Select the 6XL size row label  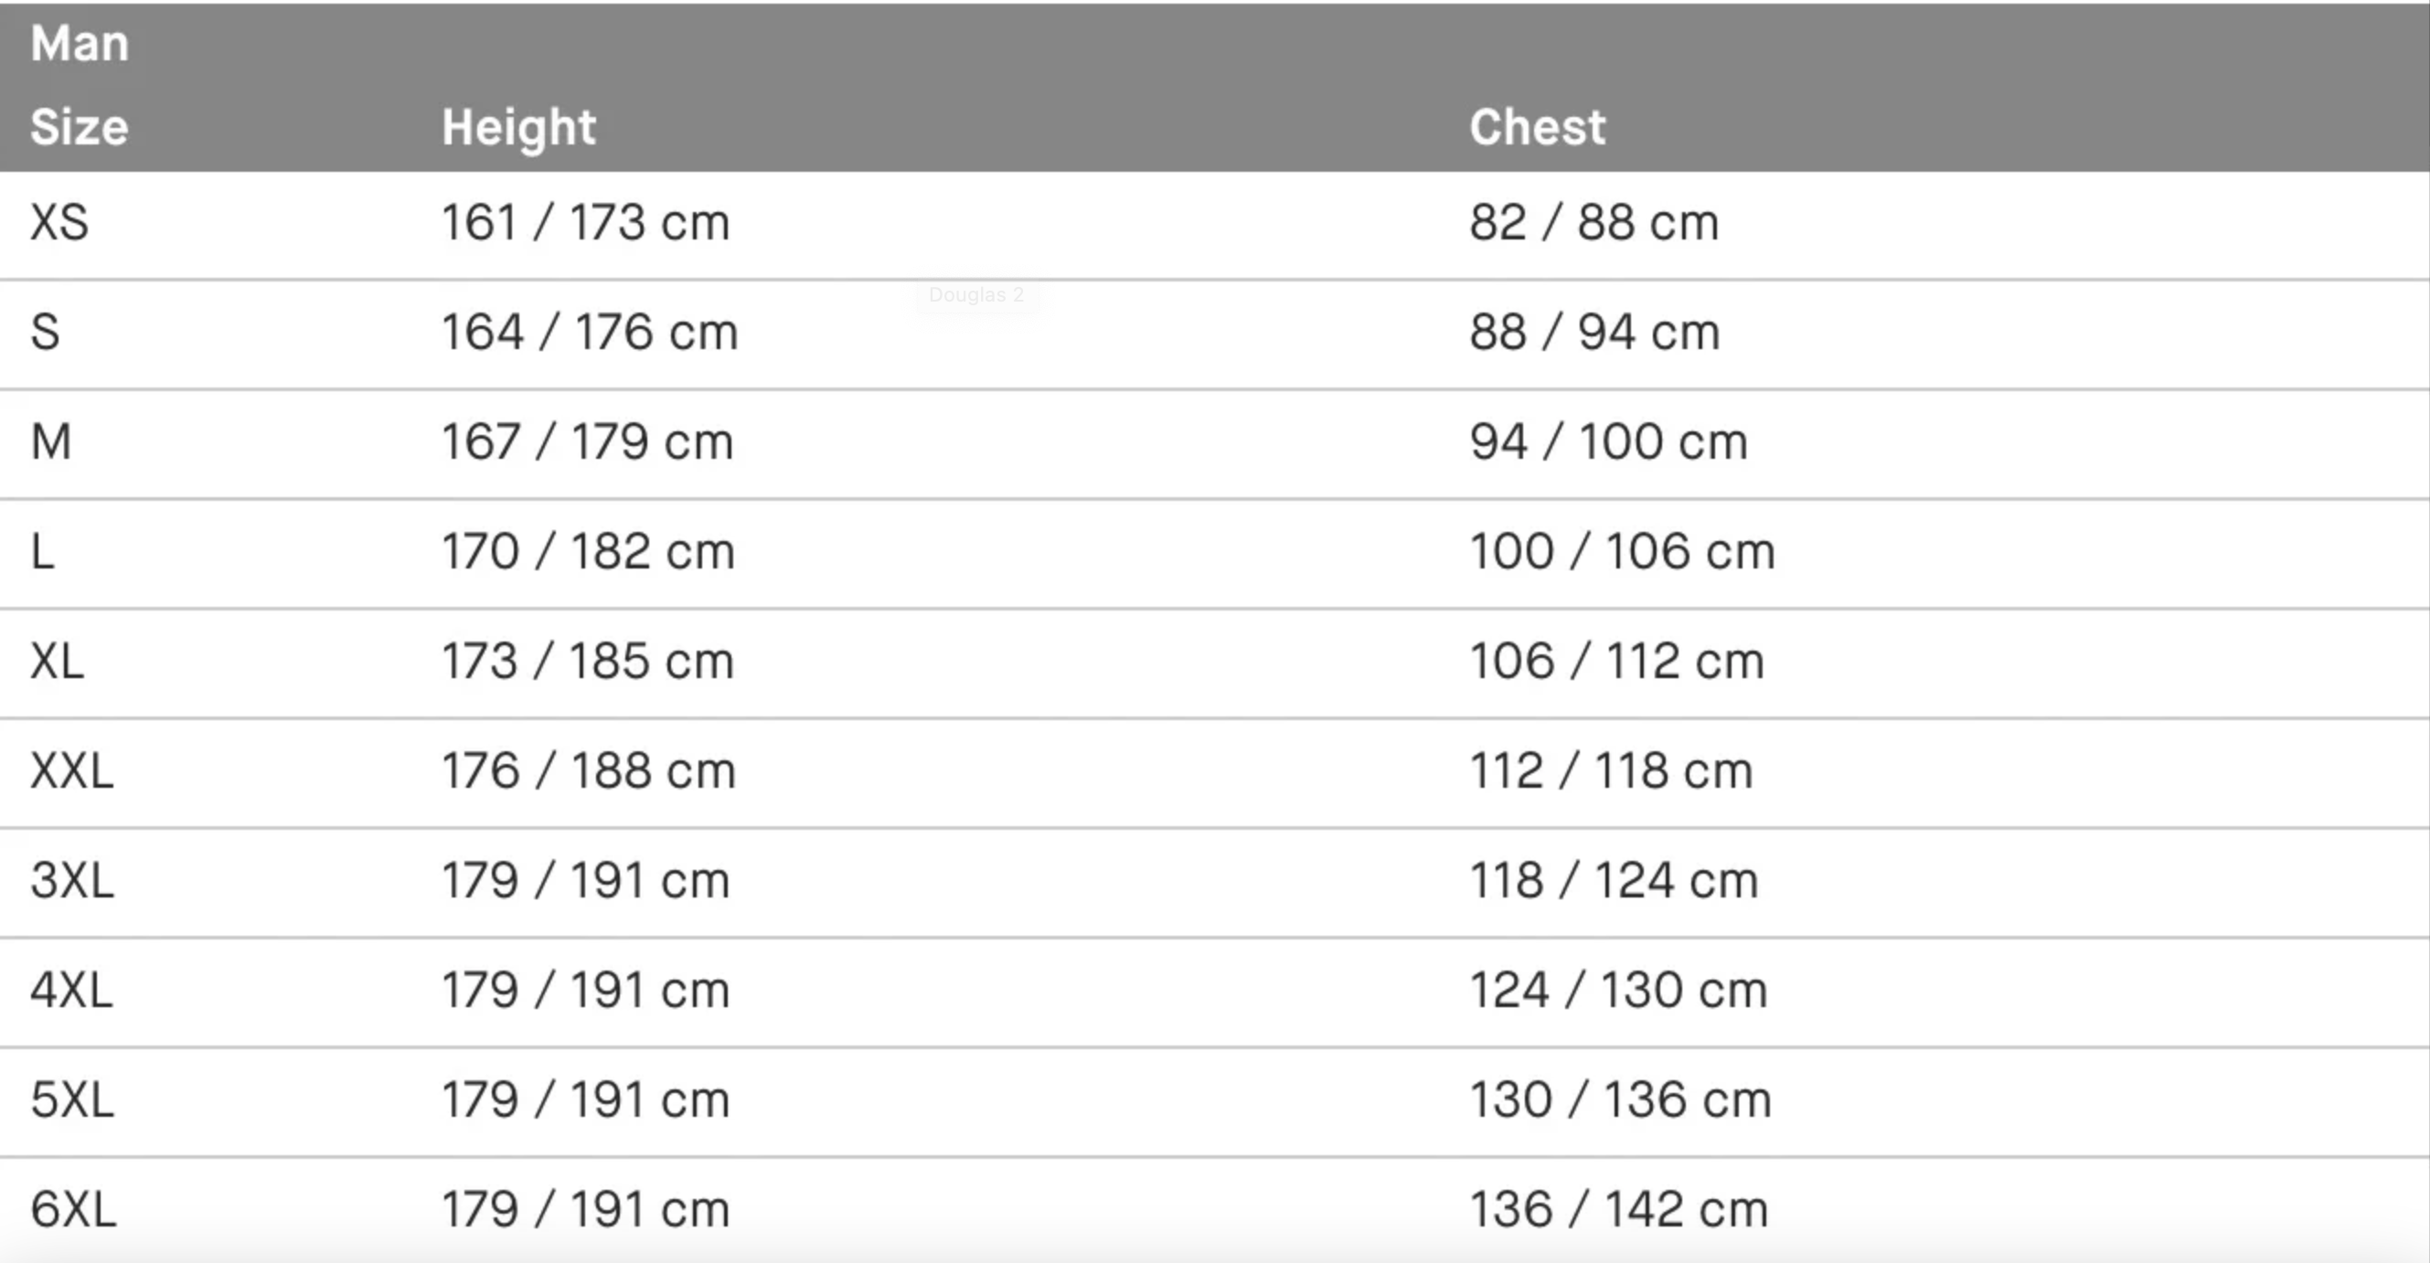[x=73, y=1209]
